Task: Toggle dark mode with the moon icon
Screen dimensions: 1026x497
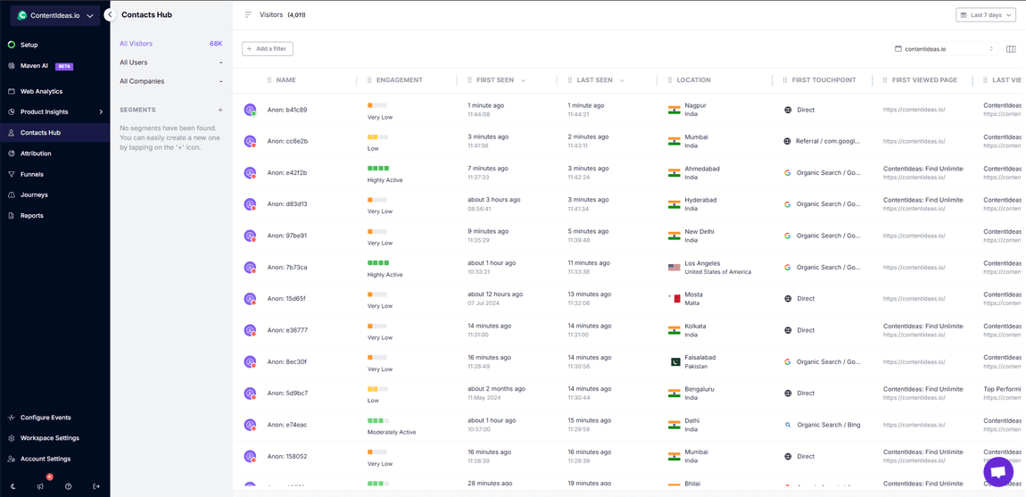Action: click(12, 486)
